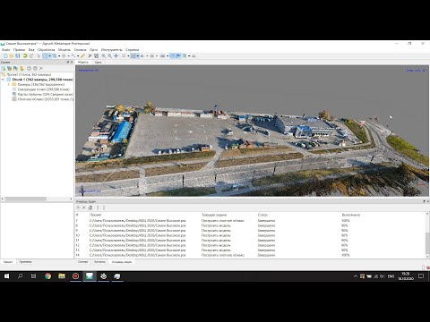Toggle the point cloud view mode
The width and height of the screenshot is (430, 322).
point(124,55)
